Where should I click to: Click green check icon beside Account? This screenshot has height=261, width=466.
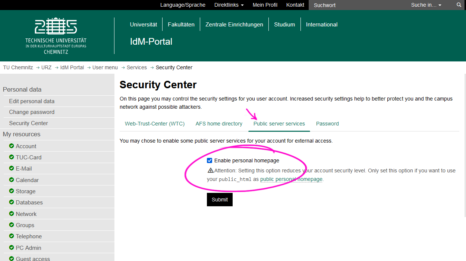click(x=12, y=146)
